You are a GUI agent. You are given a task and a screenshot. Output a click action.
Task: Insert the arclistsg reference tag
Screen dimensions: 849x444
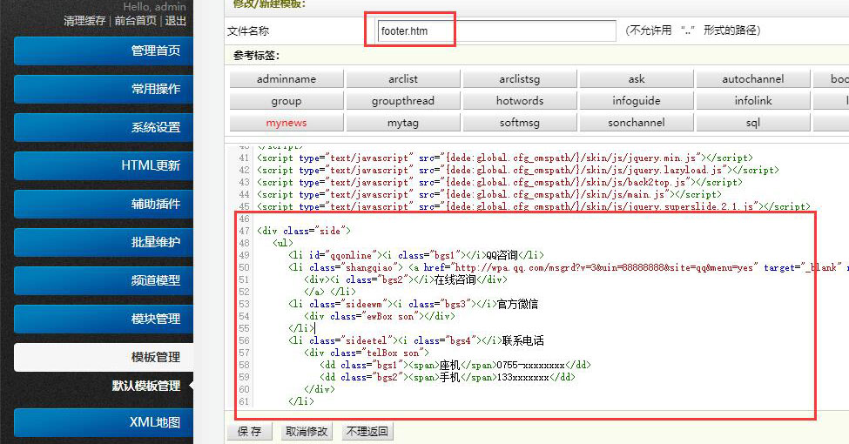(x=520, y=79)
